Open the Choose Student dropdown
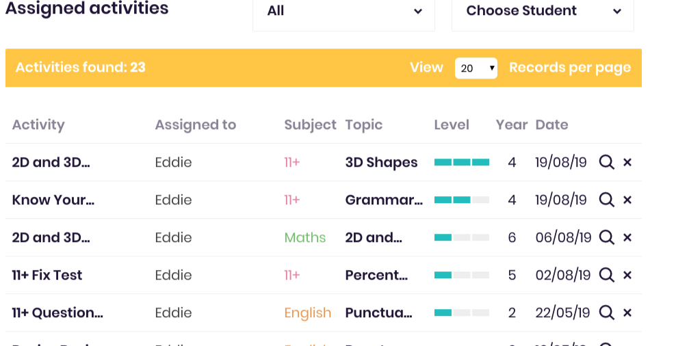 (x=543, y=11)
